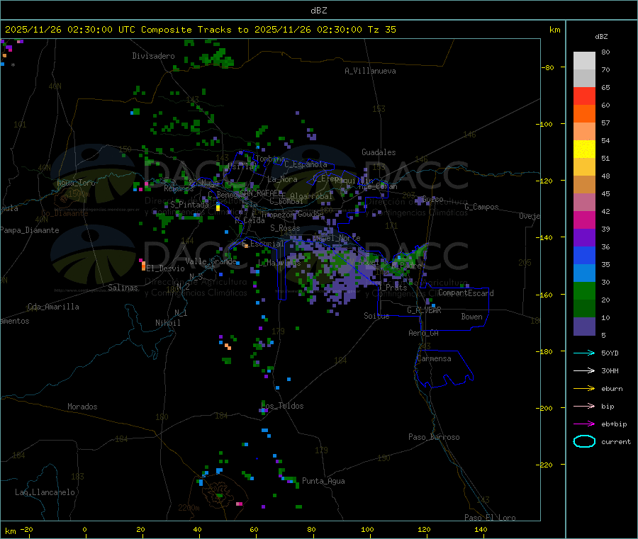Viewport: 638px width, 539px height.
Task: Click the 'CompantEscard' map label
Action: point(466,293)
